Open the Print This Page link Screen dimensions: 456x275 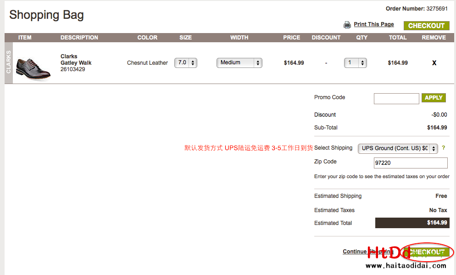point(374,24)
